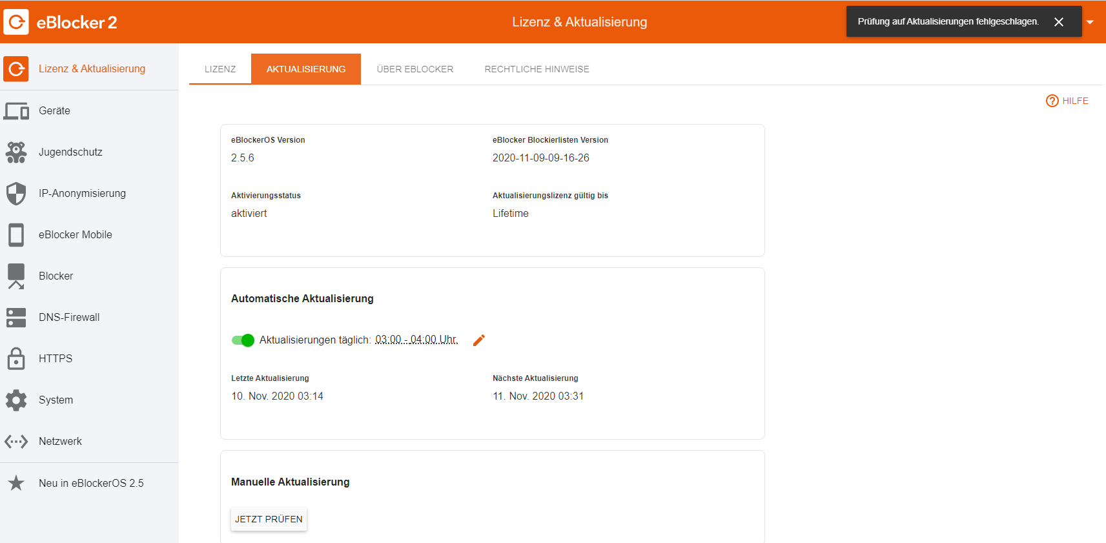Image resolution: width=1106 pixels, height=543 pixels.
Task: Click blocklist version 2020-11-09-09-16-26
Action: tap(541, 158)
